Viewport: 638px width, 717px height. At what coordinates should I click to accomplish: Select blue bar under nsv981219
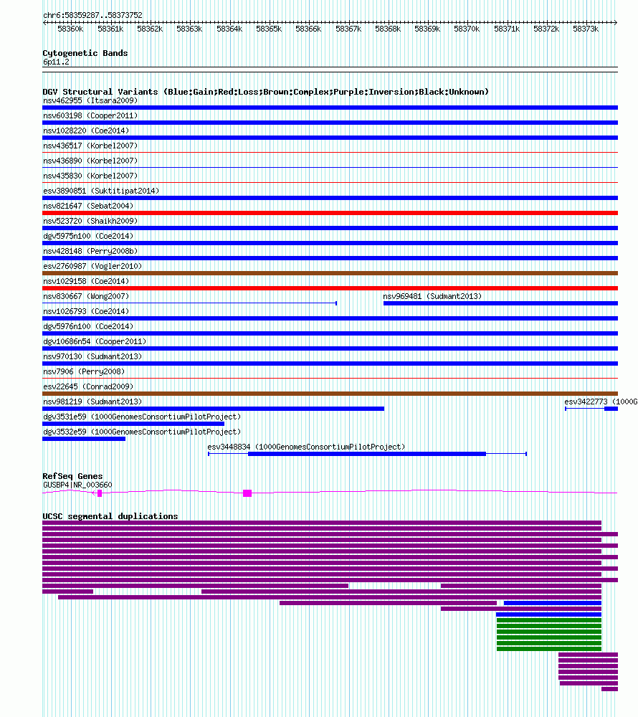coord(213,409)
